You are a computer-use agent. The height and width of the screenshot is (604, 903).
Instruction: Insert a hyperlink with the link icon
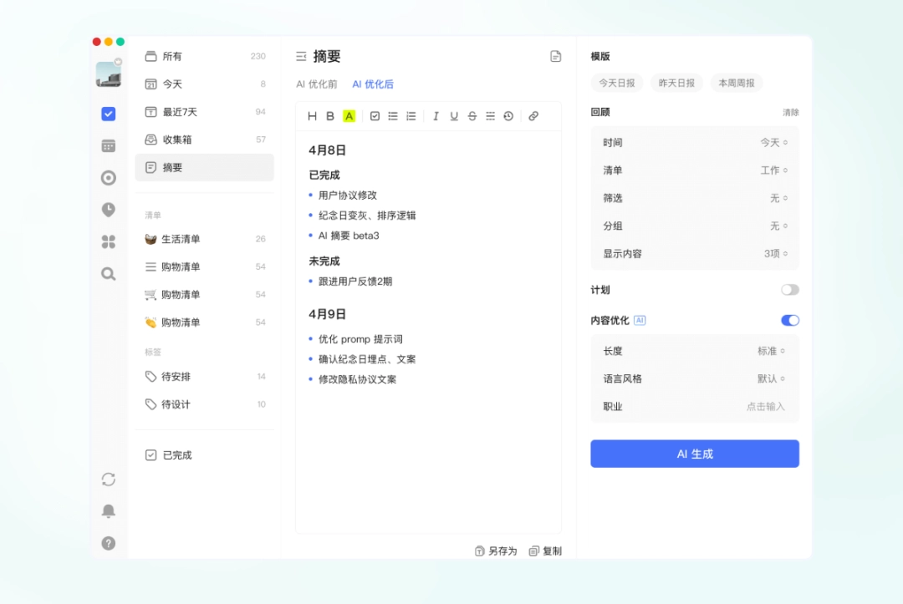pos(534,116)
